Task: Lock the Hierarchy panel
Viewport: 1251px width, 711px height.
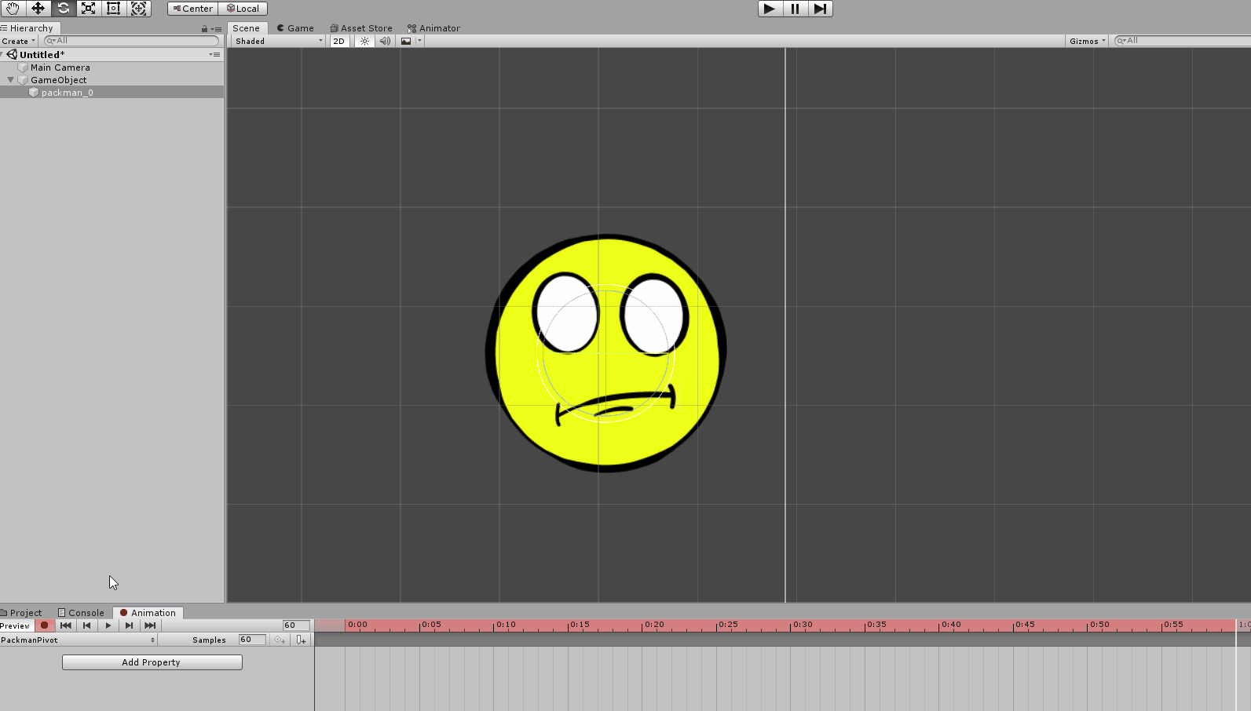Action: click(x=204, y=29)
